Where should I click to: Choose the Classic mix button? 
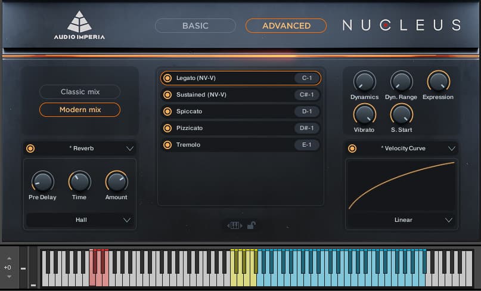coord(80,92)
